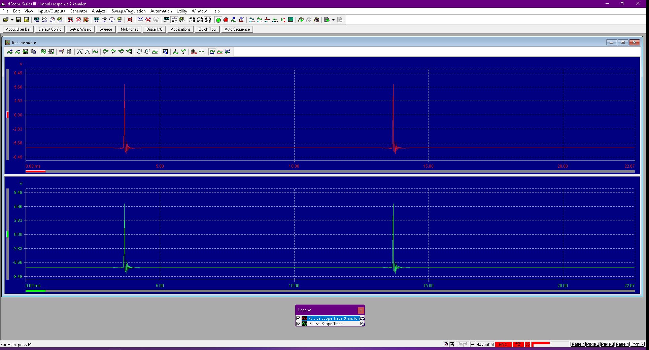Click the red Stop button in main toolbar

click(x=226, y=20)
